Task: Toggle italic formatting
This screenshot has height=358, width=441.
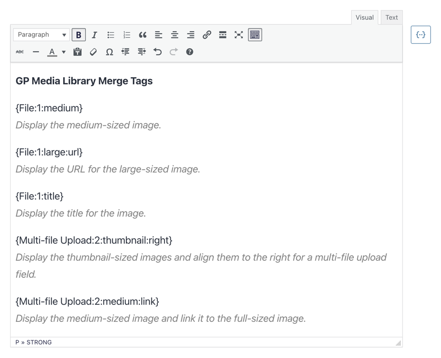Action: coord(95,35)
